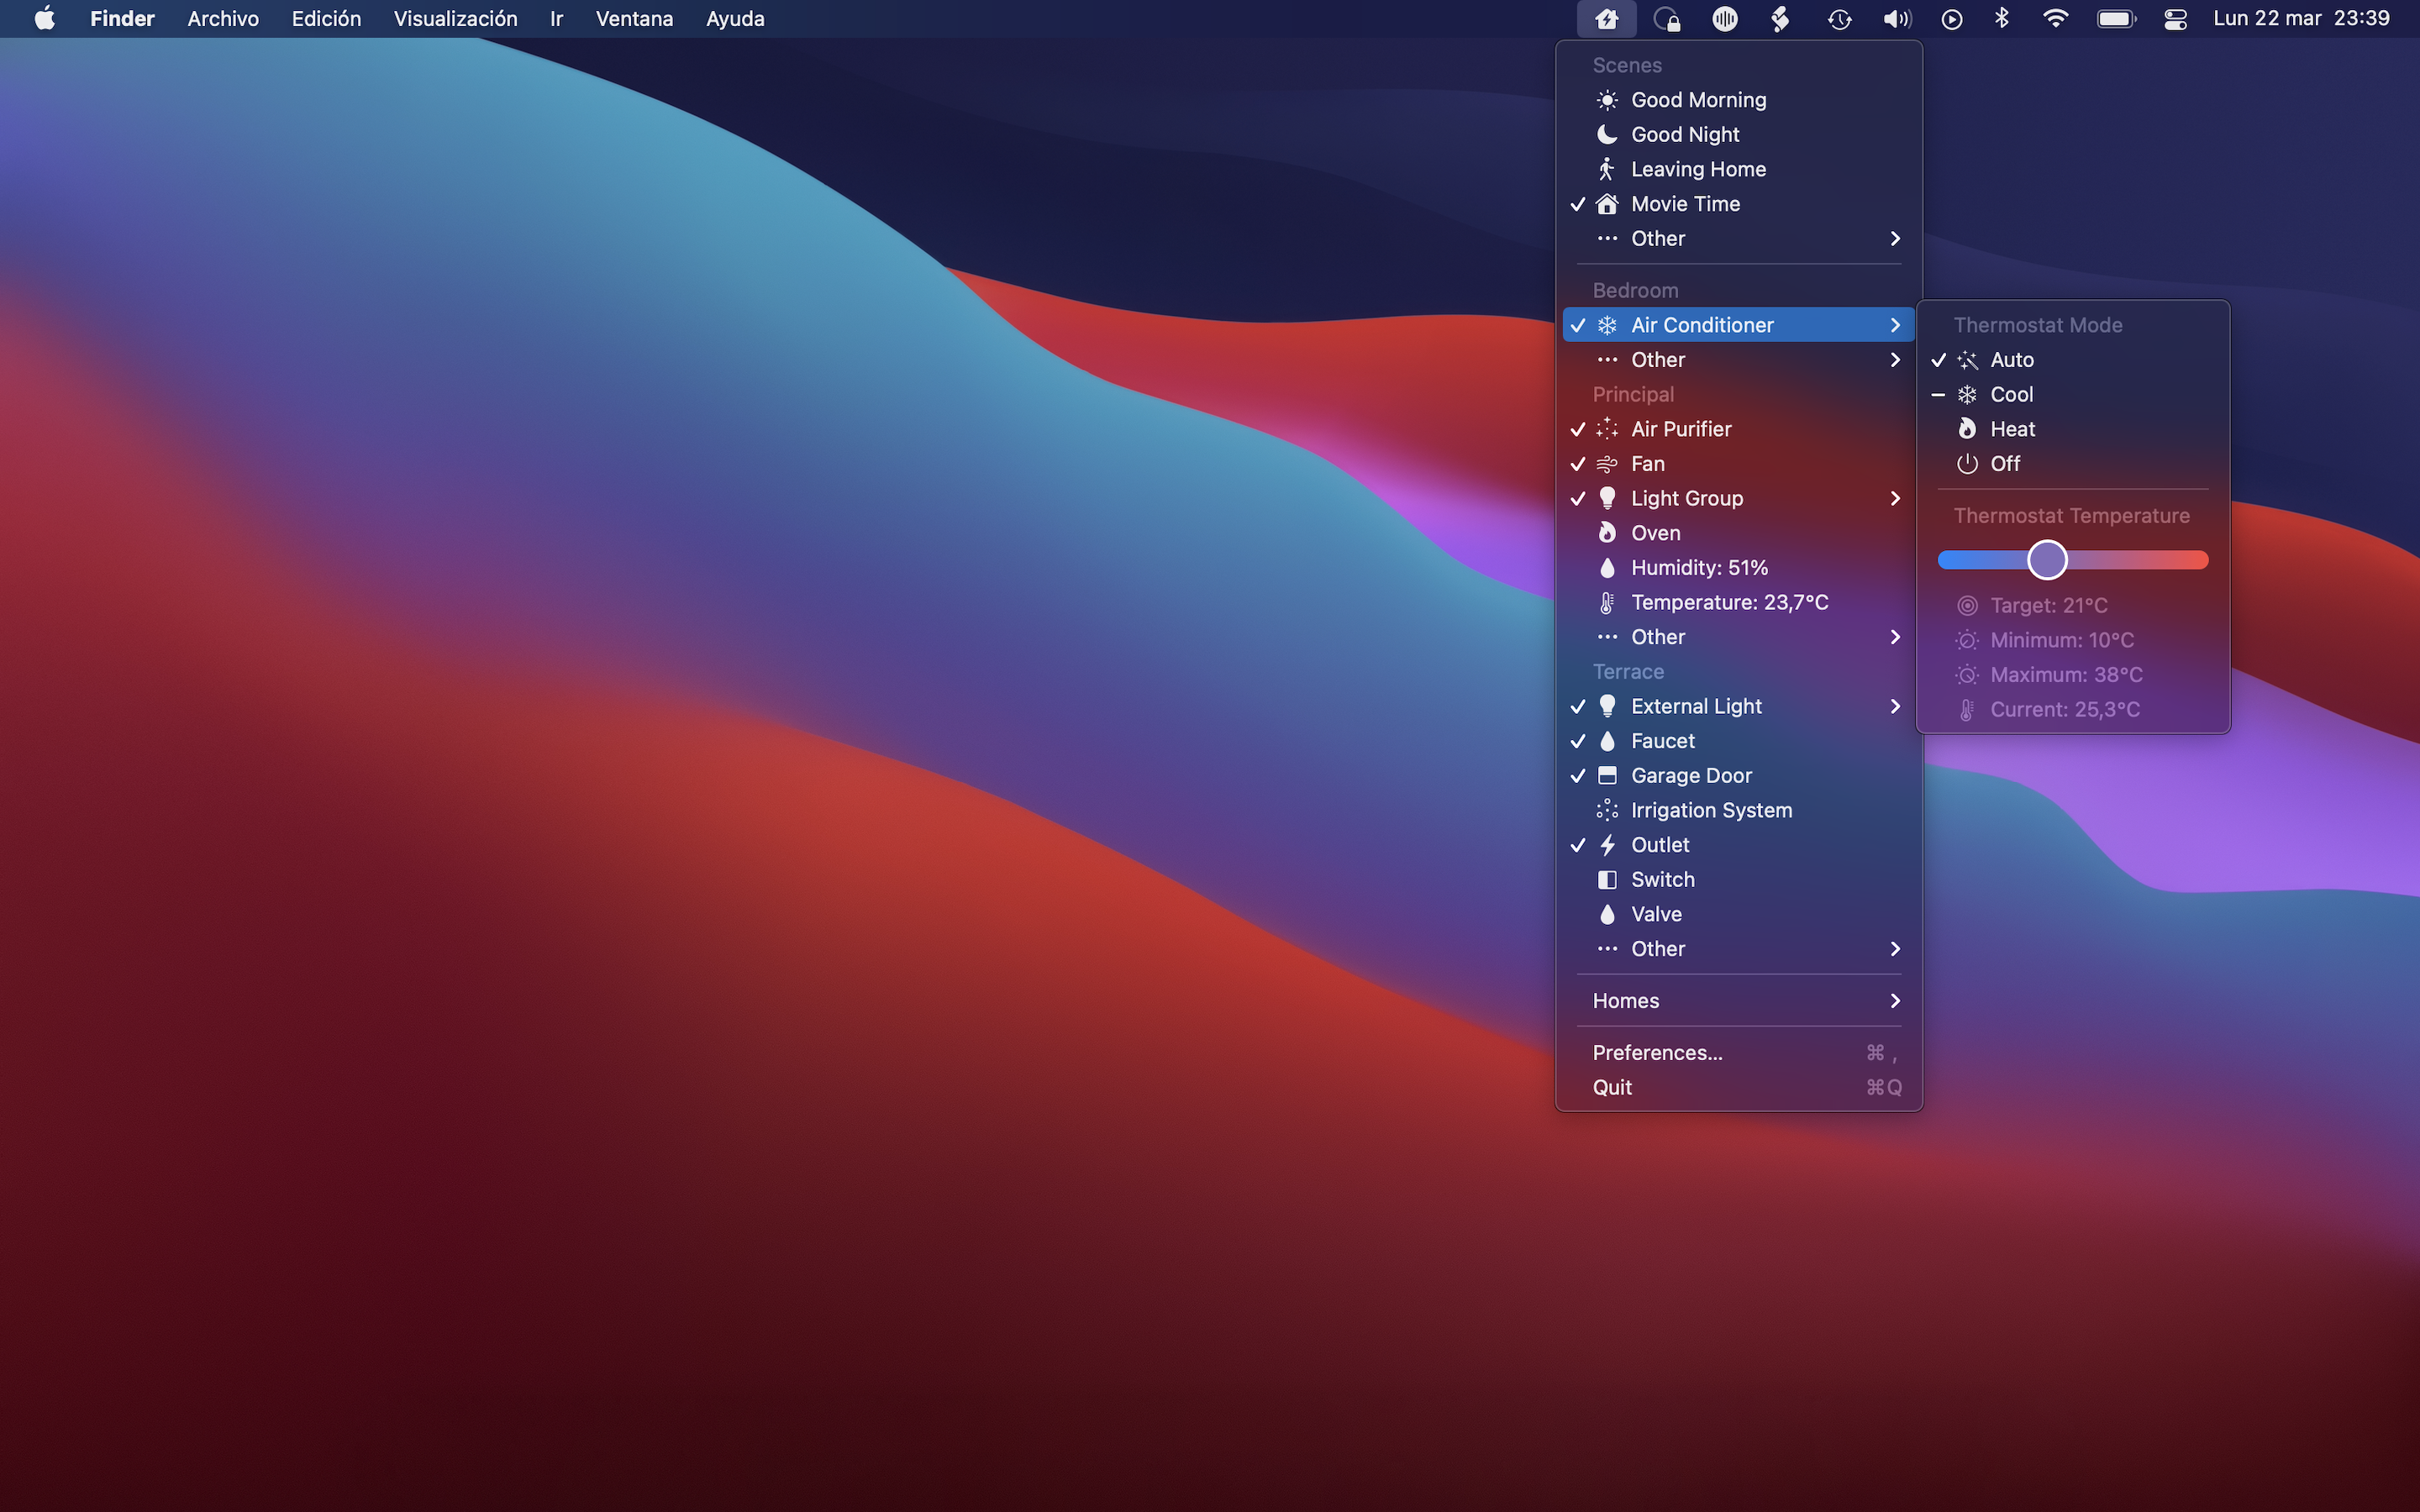The height and width of the screenshot is (1512, 2420).
Task: Open Preferences... from the menu
Action: pyautogui.click(x=1657, y=1053)
